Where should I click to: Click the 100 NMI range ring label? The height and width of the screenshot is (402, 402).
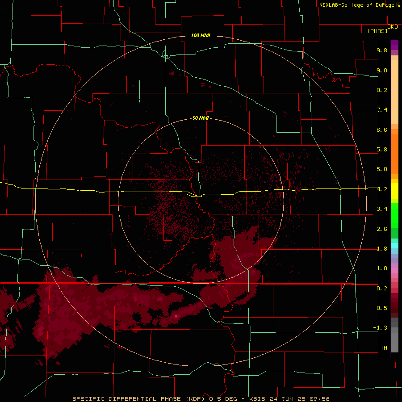click(201, 35)
